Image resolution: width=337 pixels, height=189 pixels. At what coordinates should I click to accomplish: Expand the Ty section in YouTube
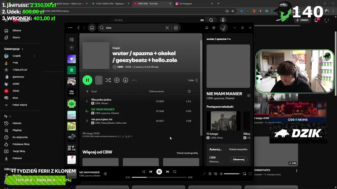[7, 116]
